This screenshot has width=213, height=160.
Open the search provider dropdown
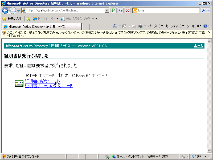coord(208,10)
